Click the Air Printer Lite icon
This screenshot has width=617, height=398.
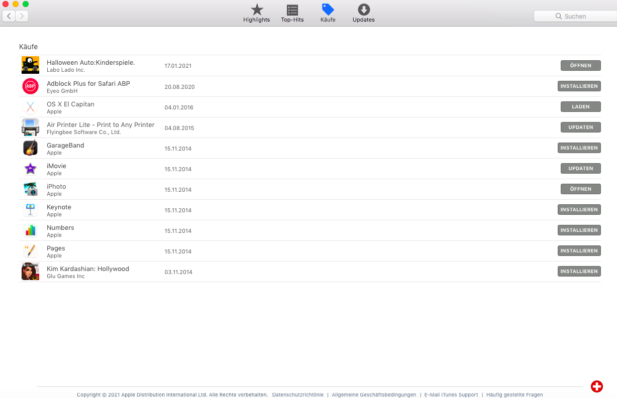point(30,127)
